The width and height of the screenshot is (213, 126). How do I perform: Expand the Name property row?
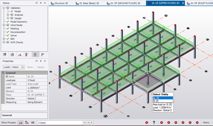pos(7,76)
